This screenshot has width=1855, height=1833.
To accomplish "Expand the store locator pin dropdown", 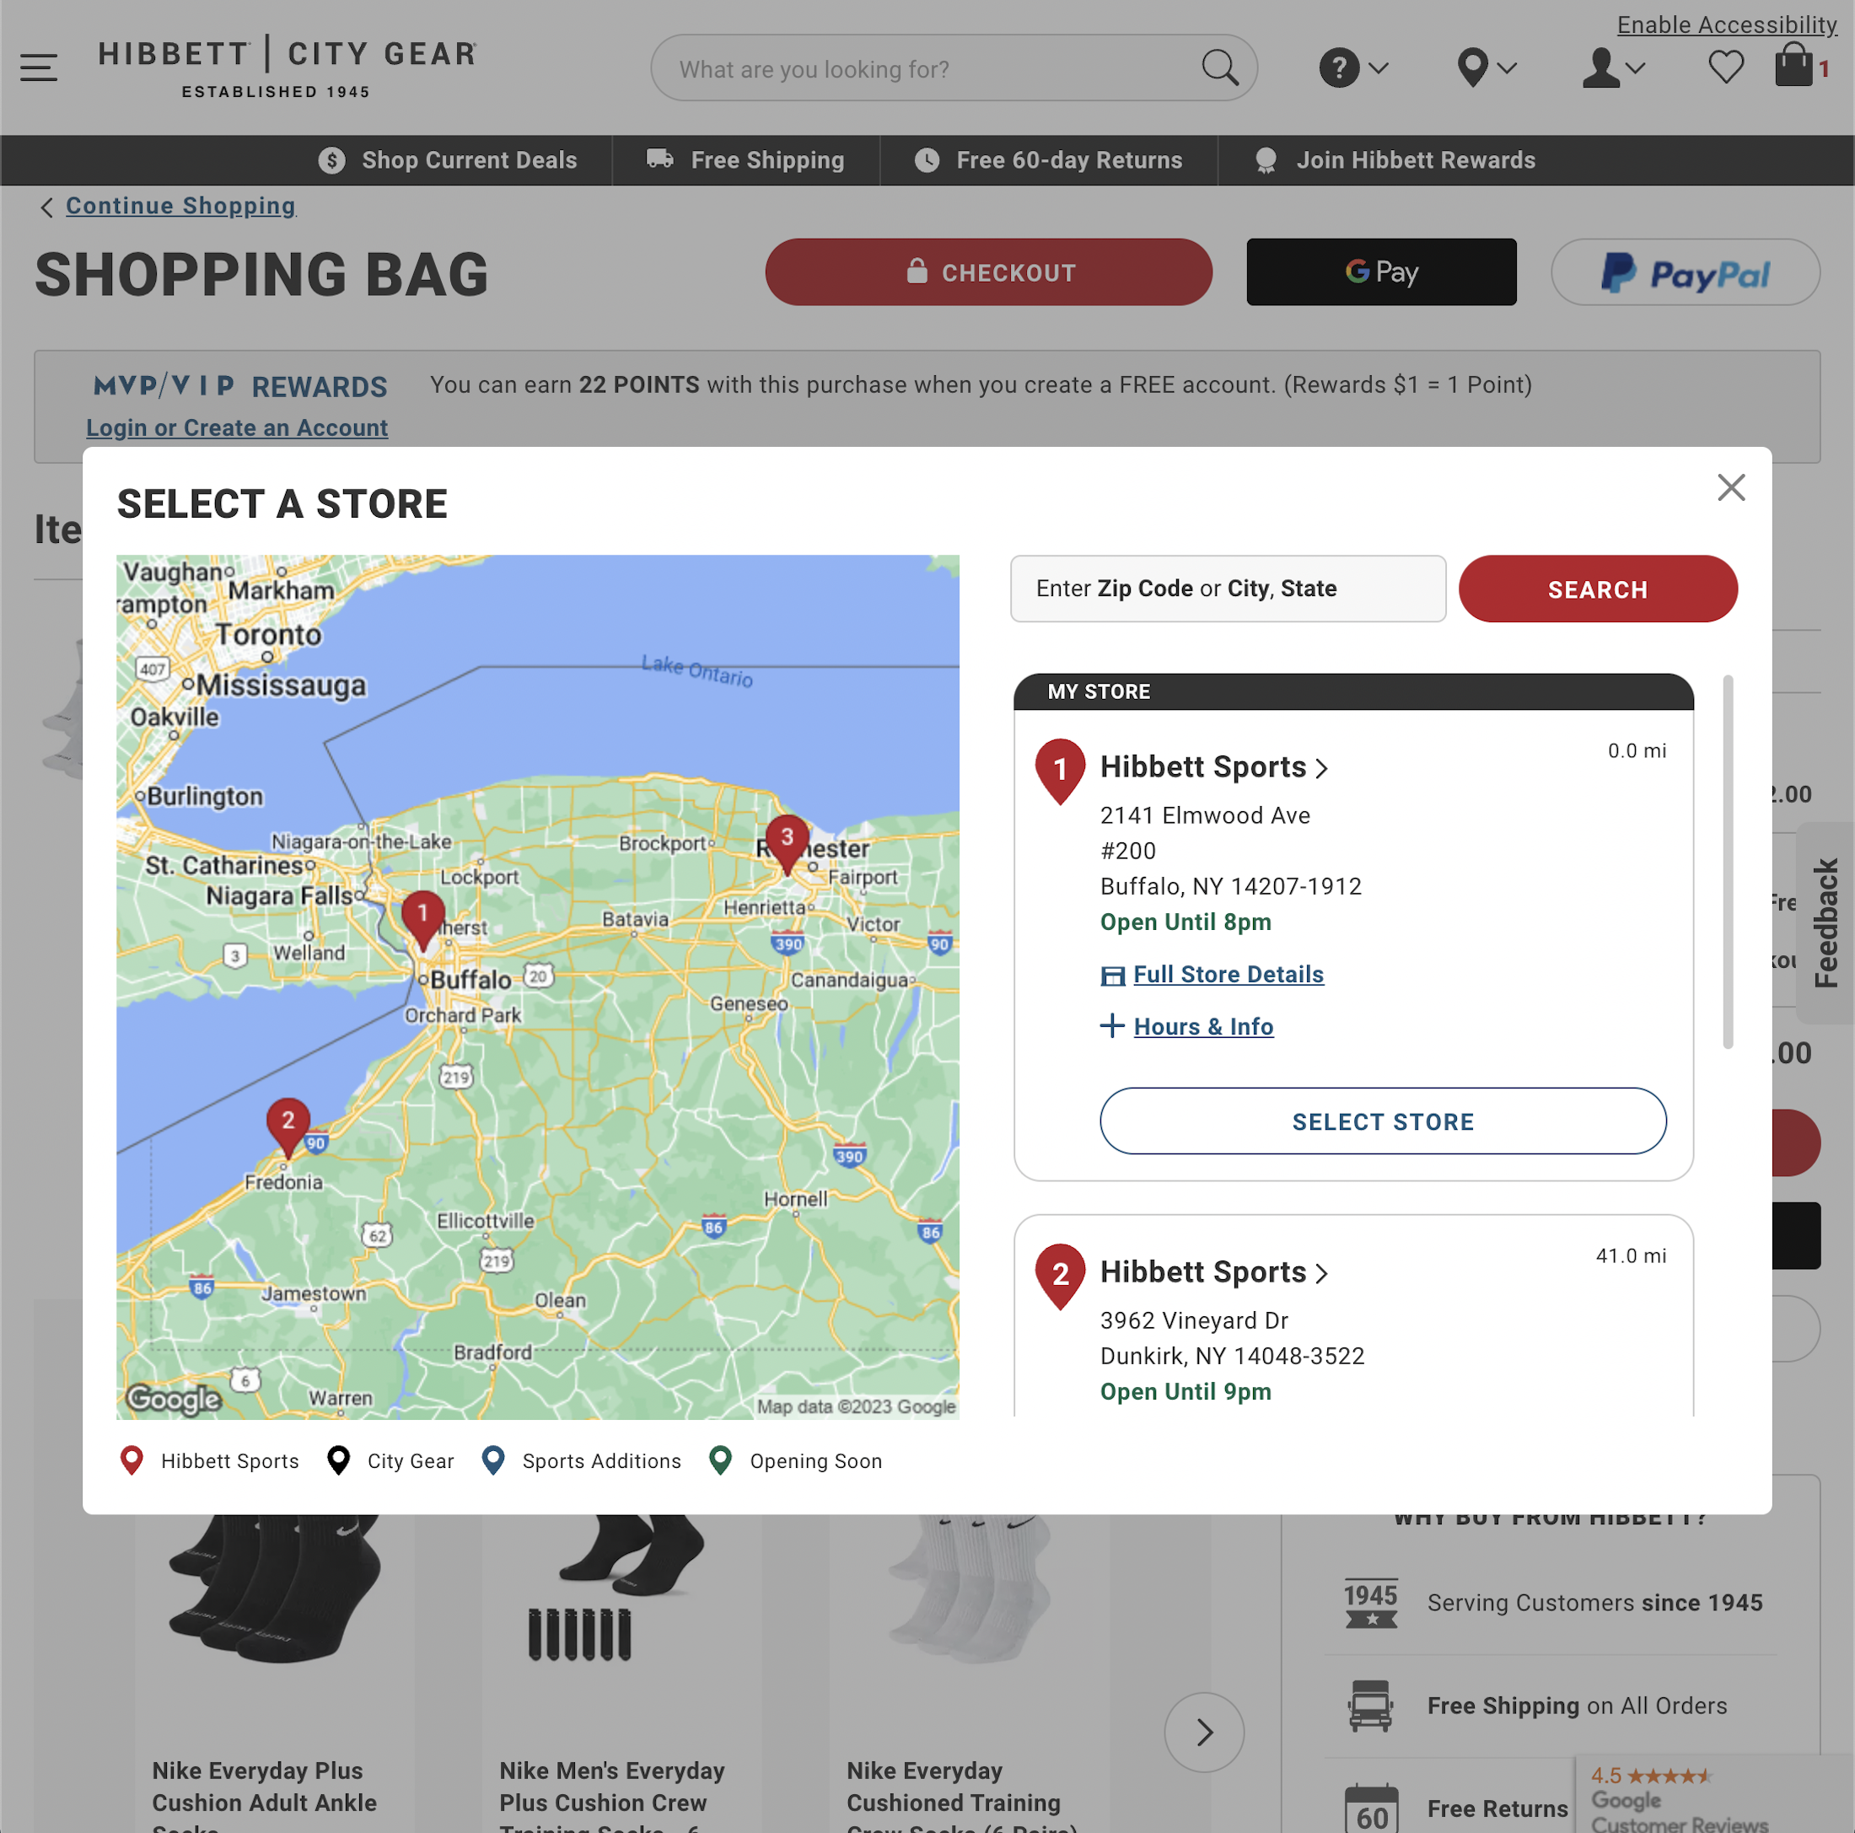I will tap(1484, 68).
